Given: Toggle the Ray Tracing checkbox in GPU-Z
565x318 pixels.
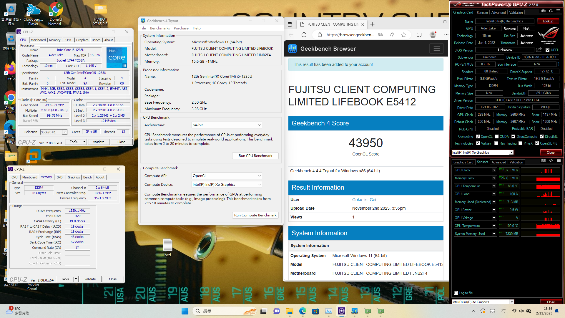Looking at the screenshot, I should (x=496, y=143).
